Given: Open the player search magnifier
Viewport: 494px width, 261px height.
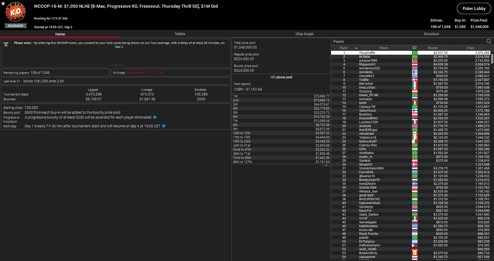Looking at the screenshot, I should click(x=489, y=41).
